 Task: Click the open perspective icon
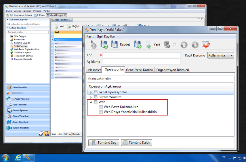pyautogui.click(x=8, y=15)
